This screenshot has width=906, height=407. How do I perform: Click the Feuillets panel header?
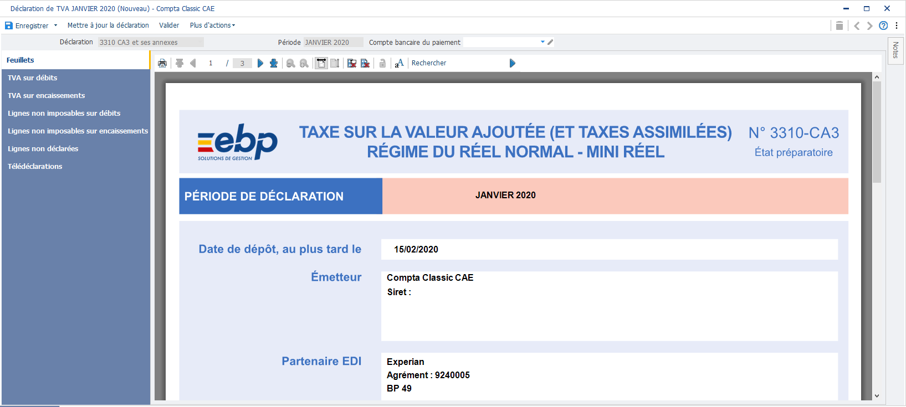(75, 60)
